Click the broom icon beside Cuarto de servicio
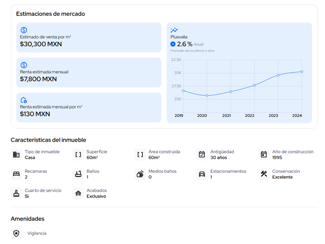Image resolution: width=325 pixels, height=244 pixels. [x=16, y=193]
